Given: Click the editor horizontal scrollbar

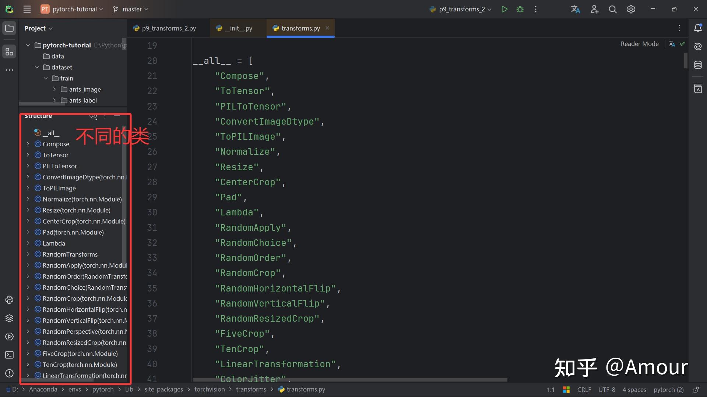Looking at the screenshot, I should (350, 379).
